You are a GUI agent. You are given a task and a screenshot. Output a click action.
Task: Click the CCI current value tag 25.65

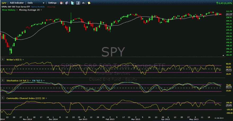pyautogui.click(x=229, y=105)
